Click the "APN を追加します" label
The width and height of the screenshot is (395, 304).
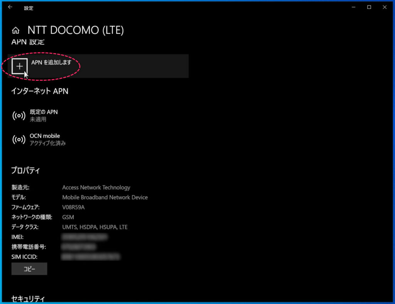click(51, 62)
